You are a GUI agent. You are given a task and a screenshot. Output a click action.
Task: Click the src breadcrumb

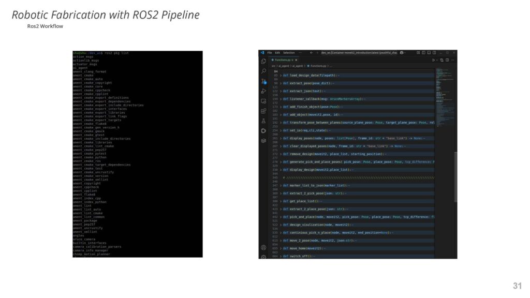(273, 66)
